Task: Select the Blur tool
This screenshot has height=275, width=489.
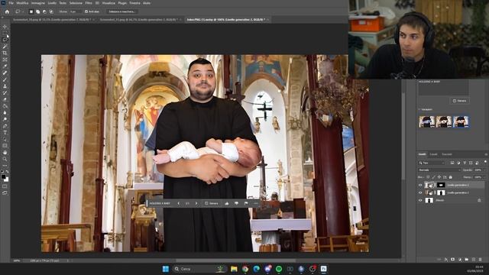Action: pyautogui.click(x=5, y=112)
